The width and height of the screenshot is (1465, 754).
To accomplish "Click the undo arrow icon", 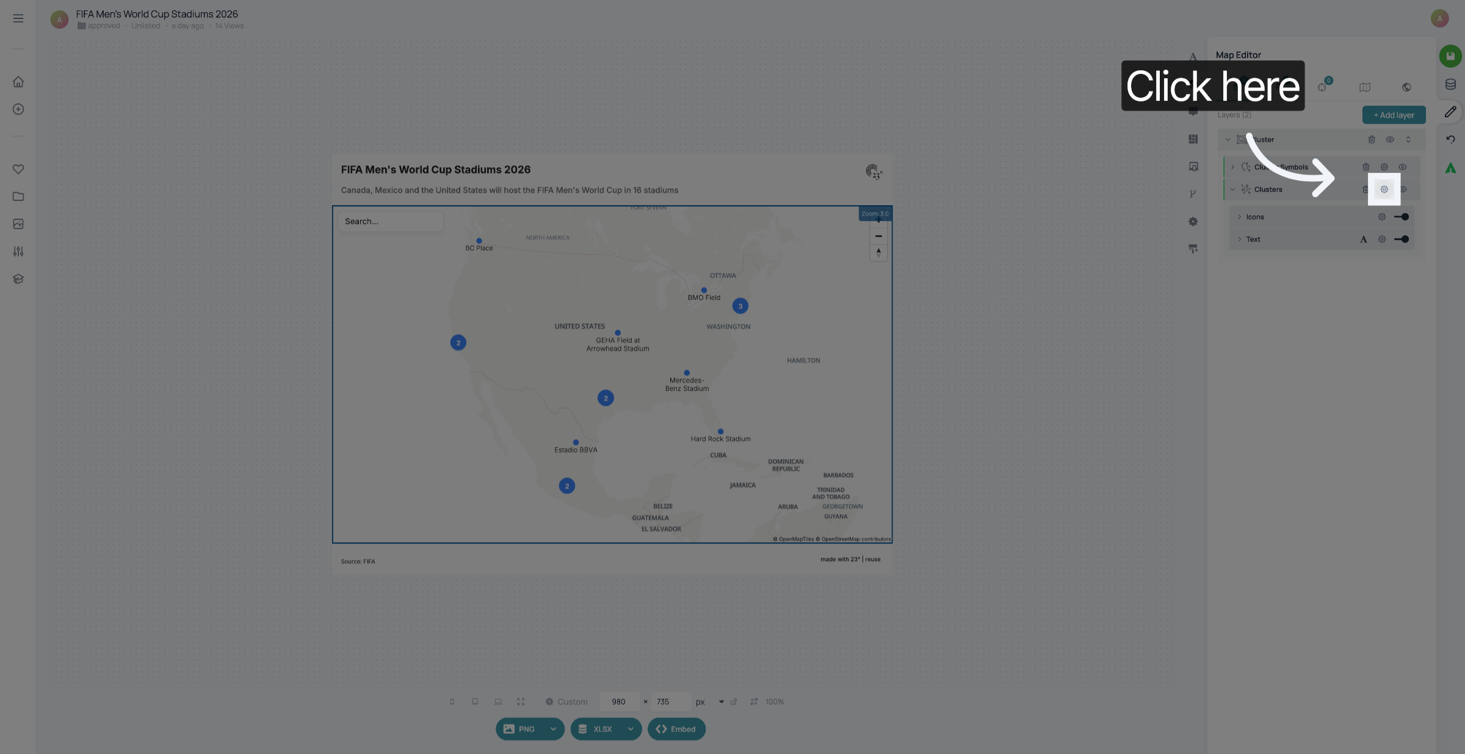I will click(x=1450, y=139).
